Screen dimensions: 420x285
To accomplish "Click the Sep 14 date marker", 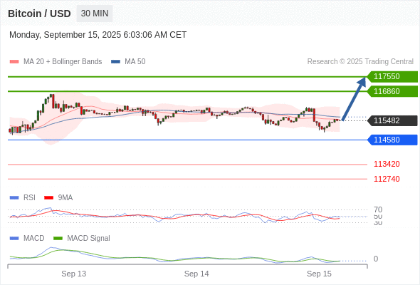I will coord(196,274).
